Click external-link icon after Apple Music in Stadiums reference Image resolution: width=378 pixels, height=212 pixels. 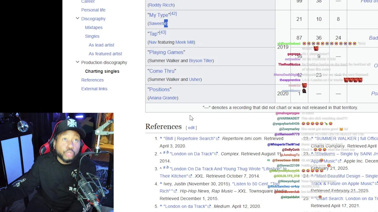point(340,161)
